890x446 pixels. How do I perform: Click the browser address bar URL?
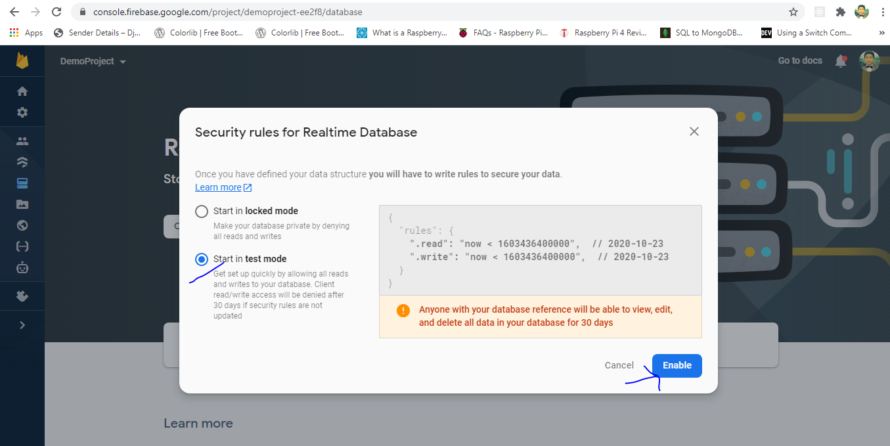pyautogui.click(x=227, y=12)
